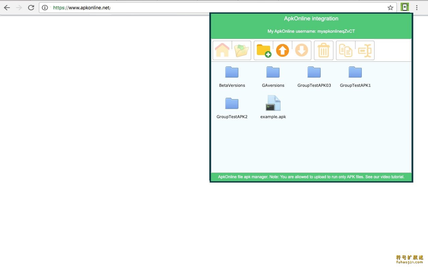Select the BetaVersions folder icon

click(232, 72)
